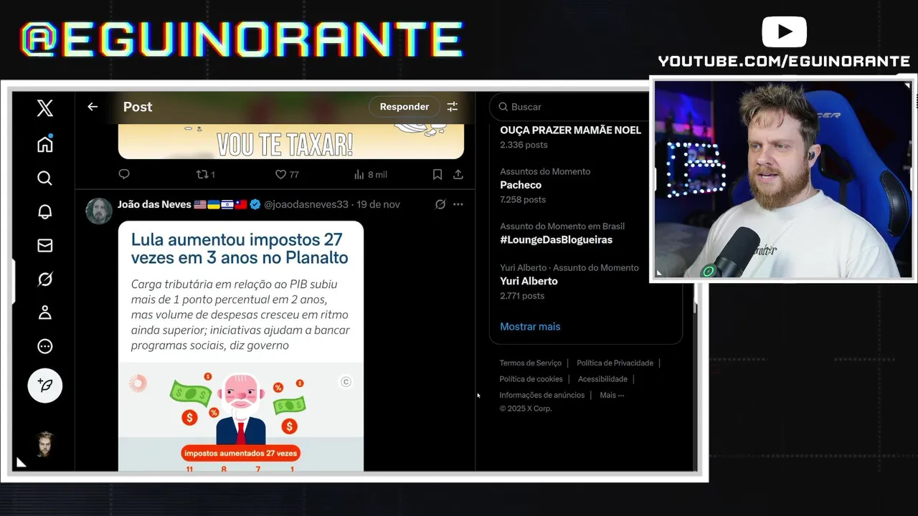Image resolution: width=918 pixels, height=516 pixels.
Task: Open the @joaodasneves33 handle link
Action: (306, 204)
